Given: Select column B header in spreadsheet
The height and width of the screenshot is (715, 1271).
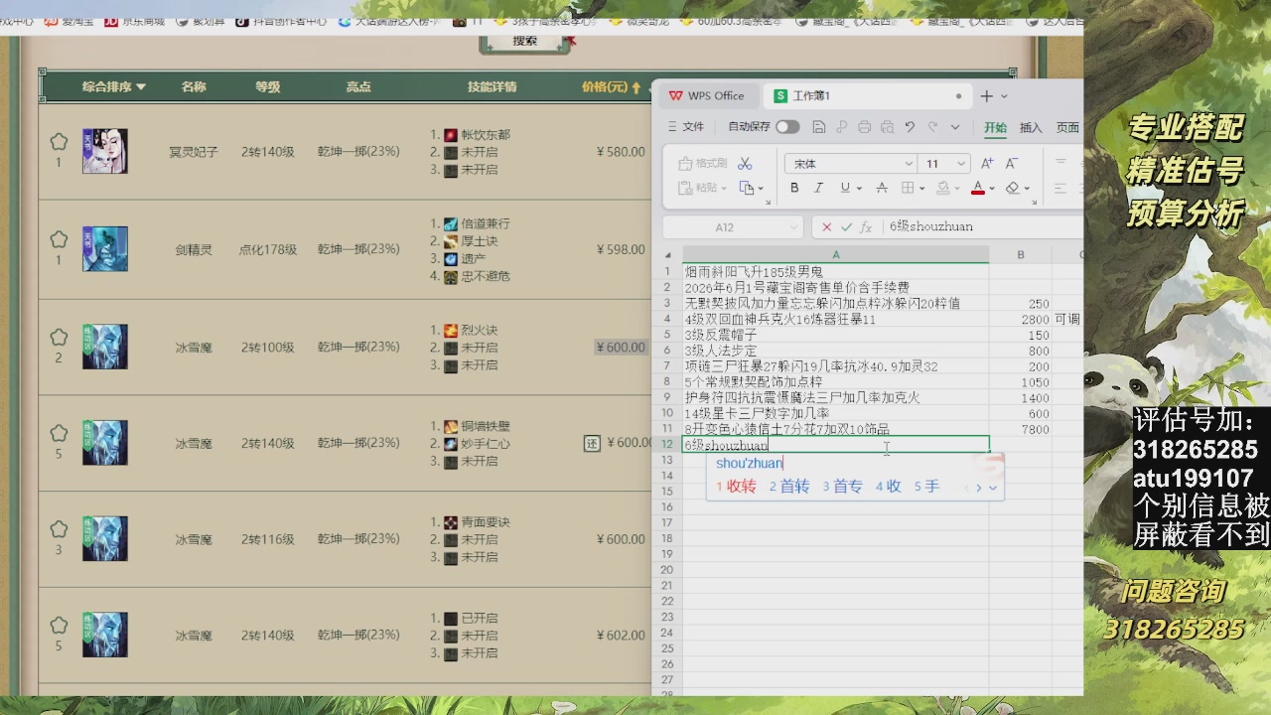Looking at the screenshot, I should (x=1020, y=255).
